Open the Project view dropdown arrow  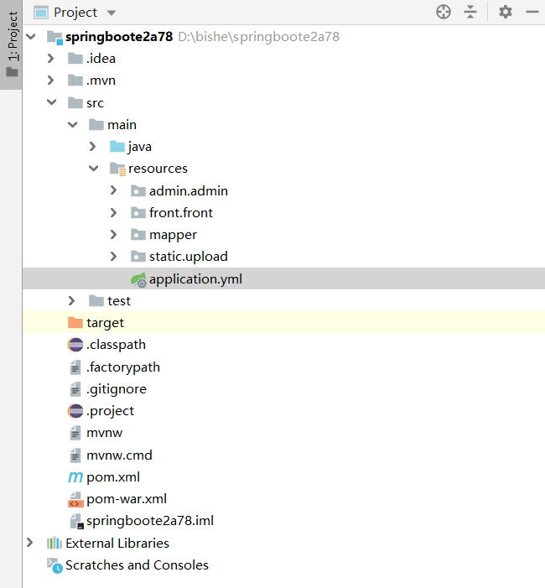pos(112,13)
